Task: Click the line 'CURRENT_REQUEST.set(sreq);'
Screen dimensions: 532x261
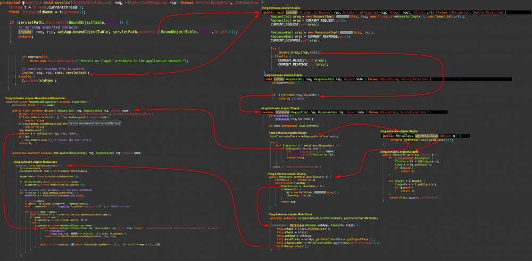Action: [x=295, y=24]
